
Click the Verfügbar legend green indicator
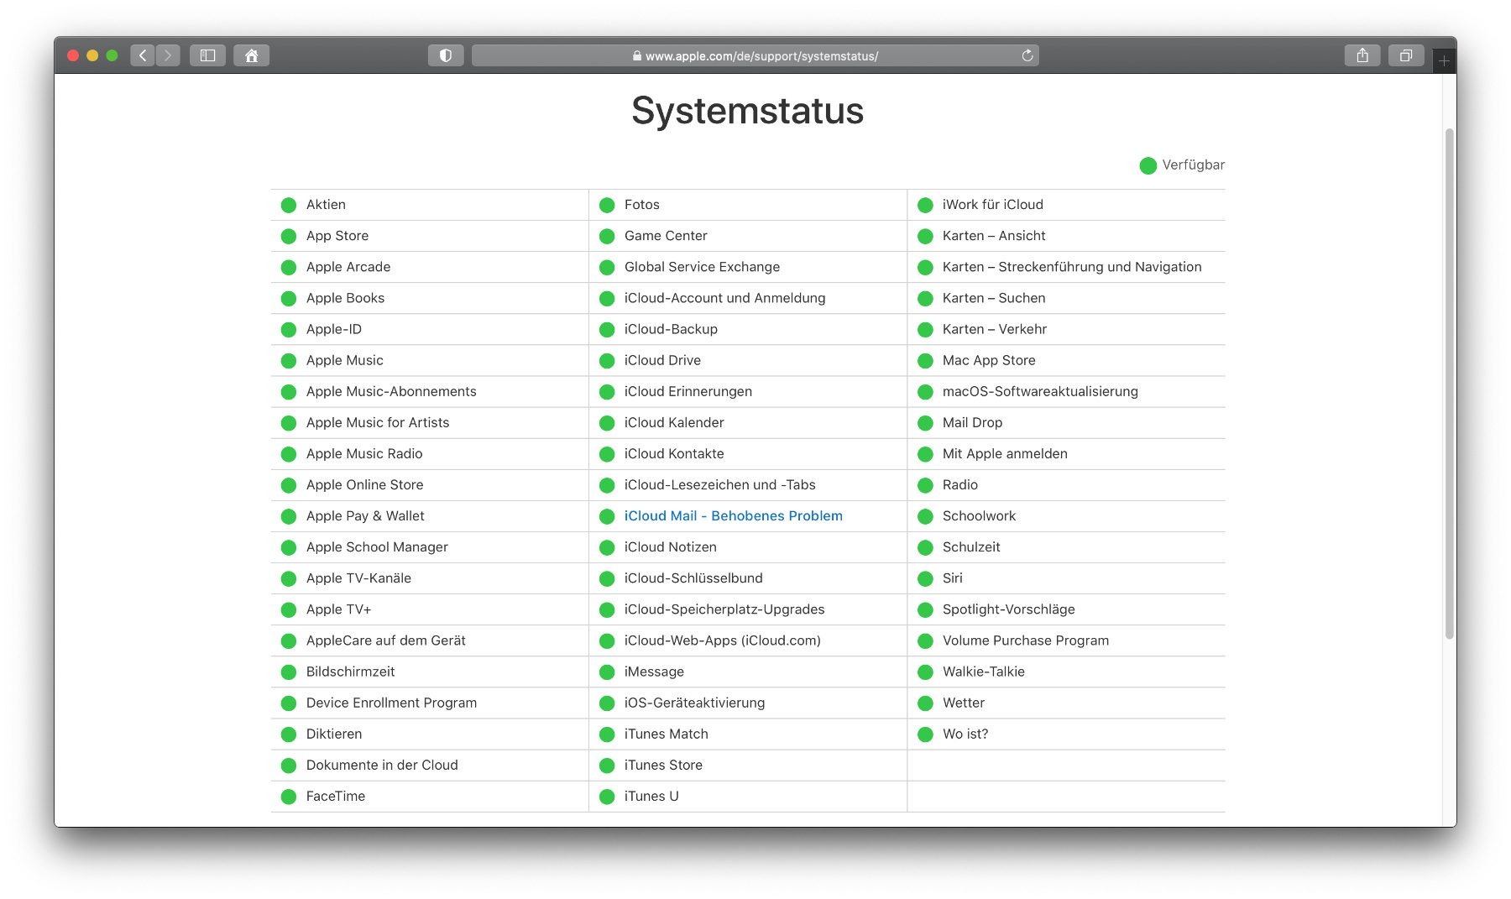[1148, 165]
